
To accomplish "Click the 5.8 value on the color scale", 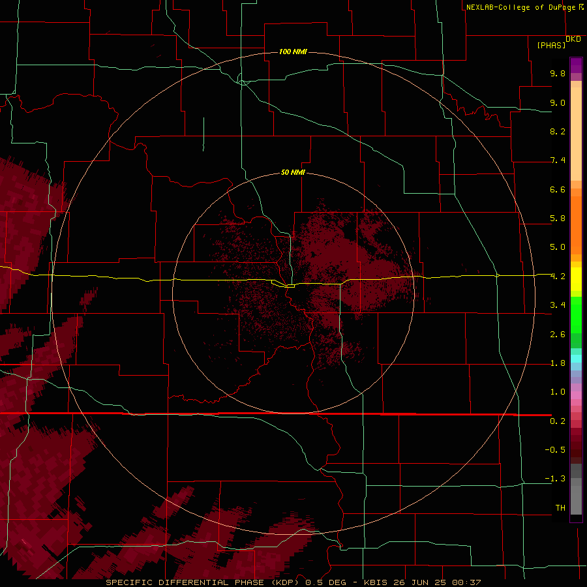I will point(558,218).
